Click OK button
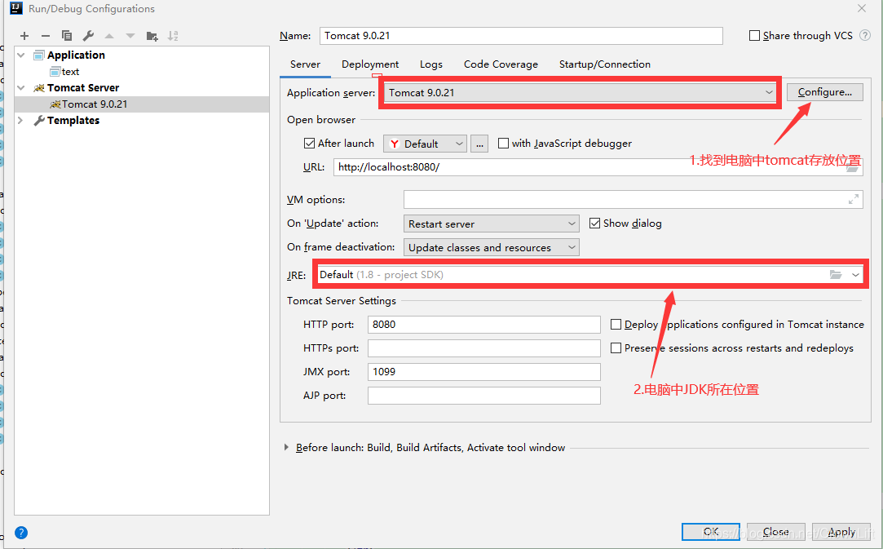The height and width of the screenshot is (549, 883). (x=711, y=532)
